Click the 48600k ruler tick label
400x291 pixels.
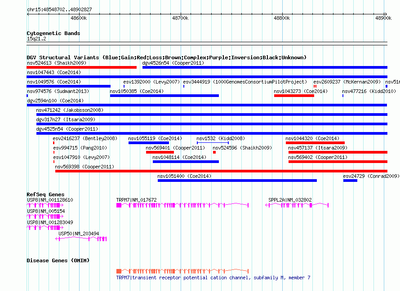pyautogui.click(x=79, y=18)
